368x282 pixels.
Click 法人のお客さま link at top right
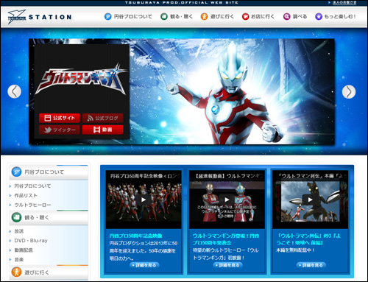(344, 2)
